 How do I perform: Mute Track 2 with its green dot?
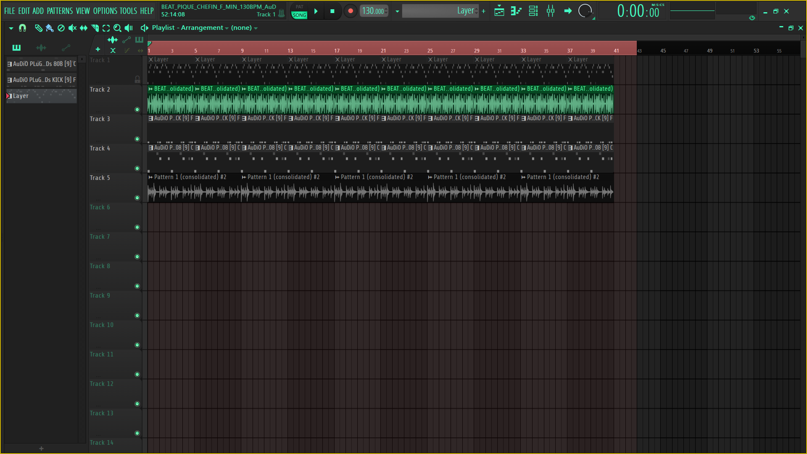tap(137, 110)
